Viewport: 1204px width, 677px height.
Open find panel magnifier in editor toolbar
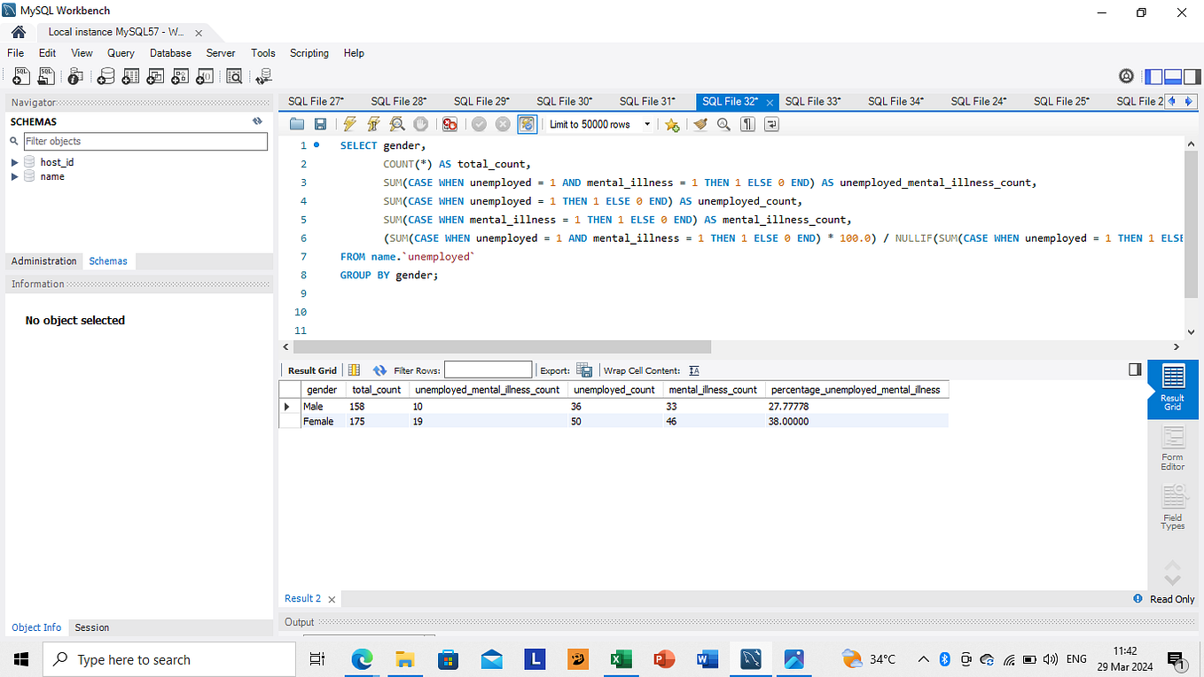(723, 124)
